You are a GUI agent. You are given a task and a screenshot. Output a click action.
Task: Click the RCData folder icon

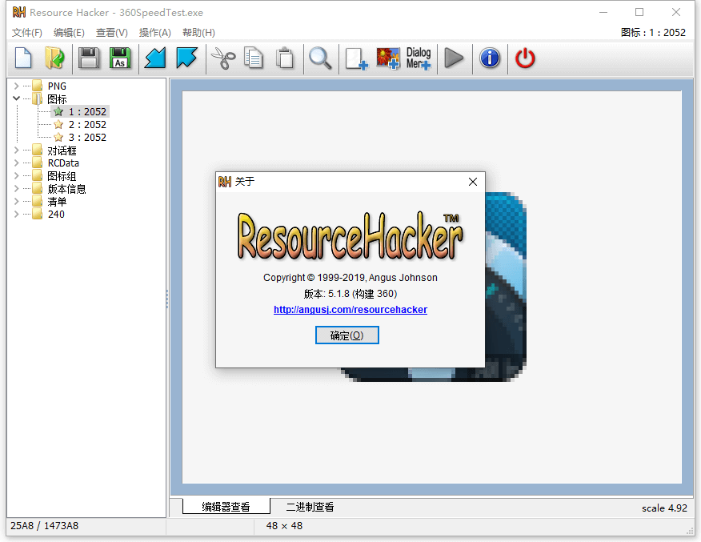pyautogui.click(x=38, y=163)
